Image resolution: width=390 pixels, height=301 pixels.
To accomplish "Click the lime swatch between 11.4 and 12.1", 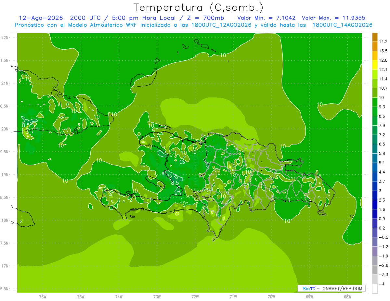I will pyautogui.click(x=375, y=74).
